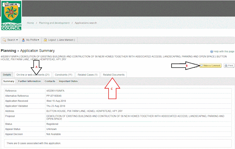Select the BUTTON HOUSE address value in table
The width and height of the screenshot is (235, 149).
(84, 111)
